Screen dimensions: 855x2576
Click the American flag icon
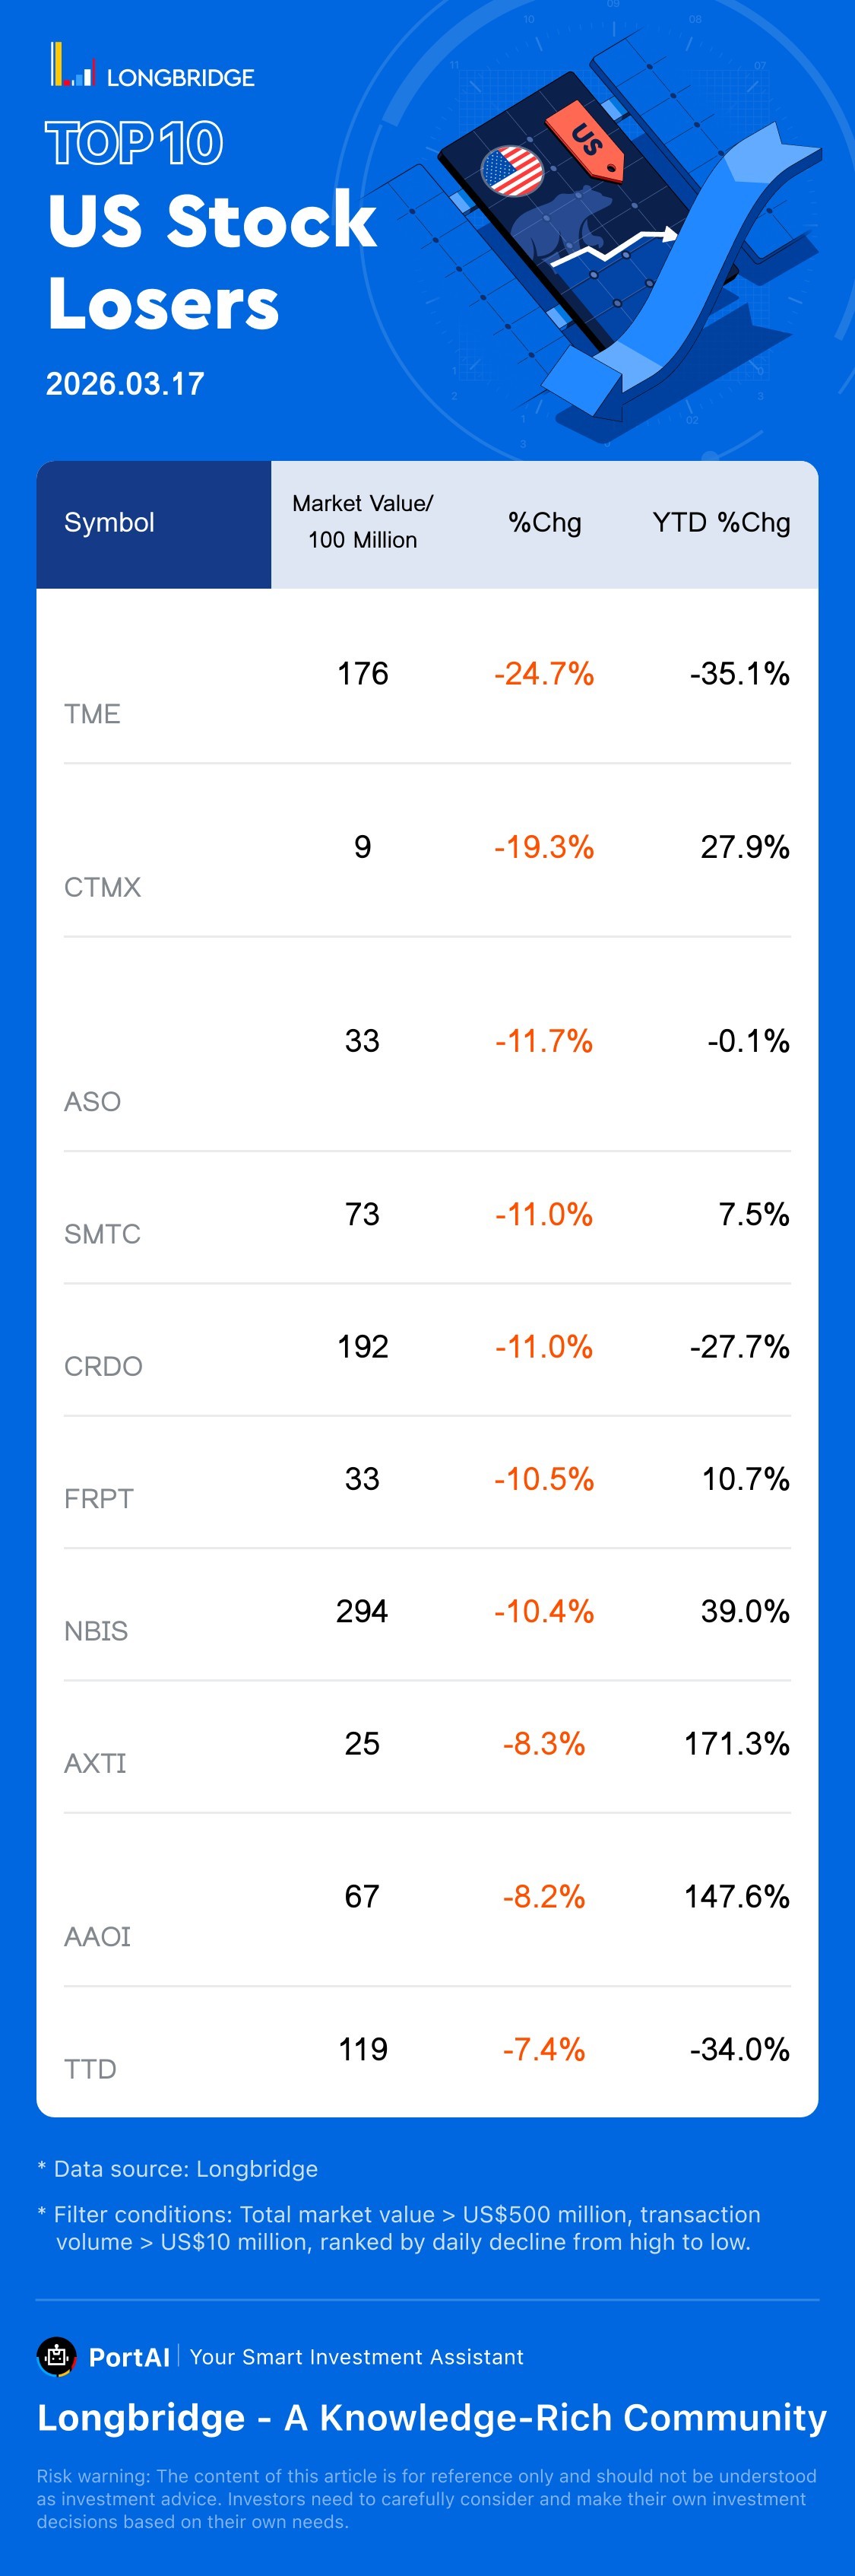coord(511,171)
